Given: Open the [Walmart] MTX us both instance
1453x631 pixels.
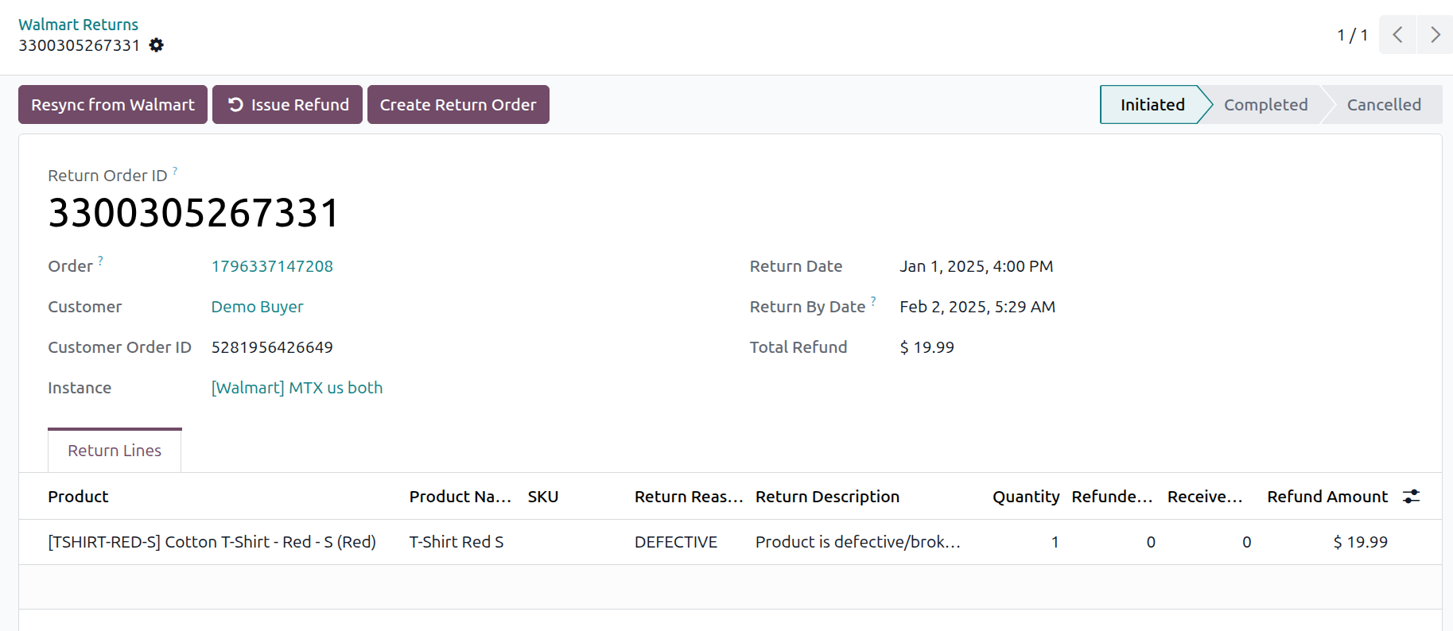Looking at the screenshot, I should (297, 388).
